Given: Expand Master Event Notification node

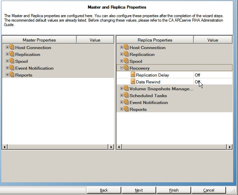Looking at the screenshot, I should point(7,68).
